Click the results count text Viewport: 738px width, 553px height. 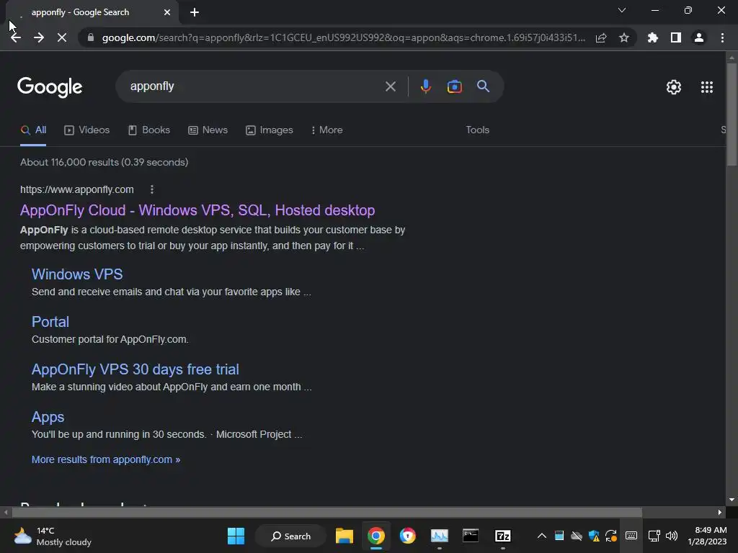[x=104, y=162]
